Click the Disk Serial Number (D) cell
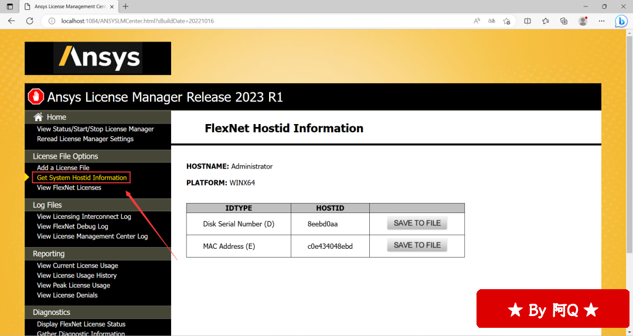This screenshot has height=336, width=633. pyautogui.click(x=239, y=224)
